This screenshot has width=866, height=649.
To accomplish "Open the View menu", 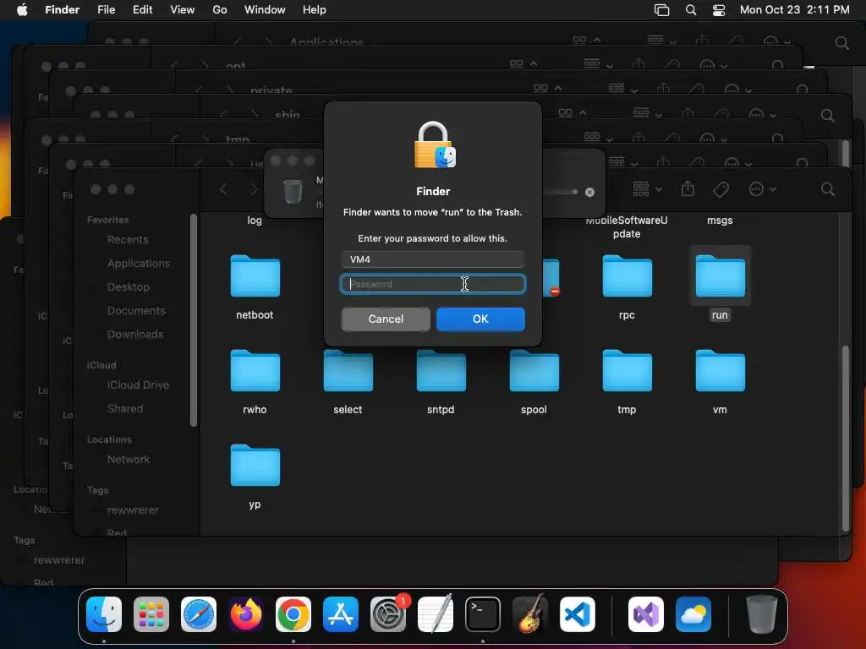I will 183,9.
